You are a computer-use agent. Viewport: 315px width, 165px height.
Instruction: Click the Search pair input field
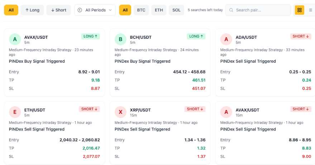coord(262,10)
